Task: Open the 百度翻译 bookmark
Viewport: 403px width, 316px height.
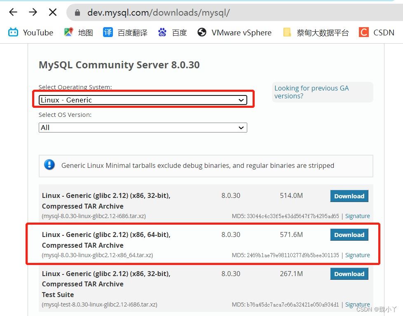Action: tap(125, 33)
